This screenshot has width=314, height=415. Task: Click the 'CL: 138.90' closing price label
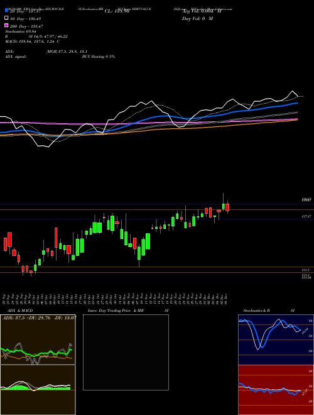tap(117, 11)
